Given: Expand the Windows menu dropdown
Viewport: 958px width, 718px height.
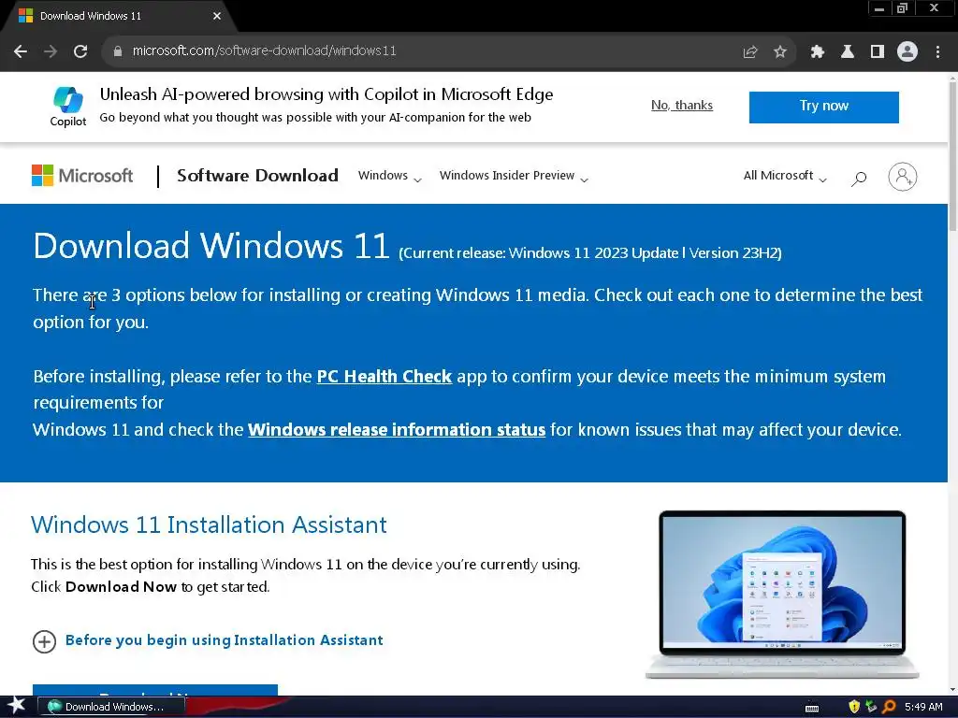Looking at the screenshot, I should (x=390, y=176).
